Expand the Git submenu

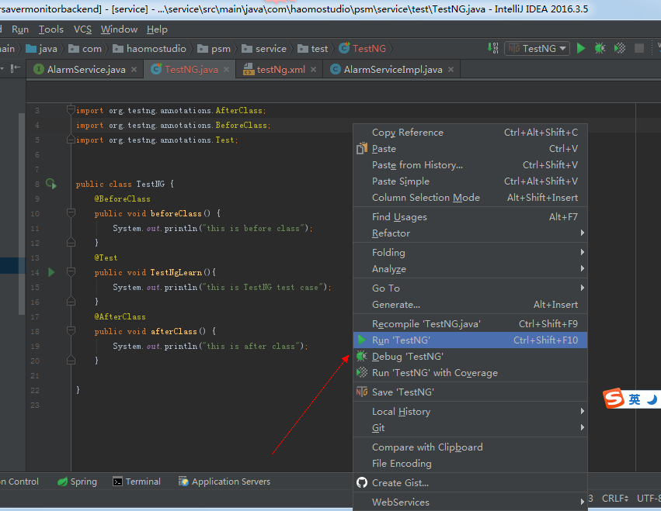coord(470,428)
